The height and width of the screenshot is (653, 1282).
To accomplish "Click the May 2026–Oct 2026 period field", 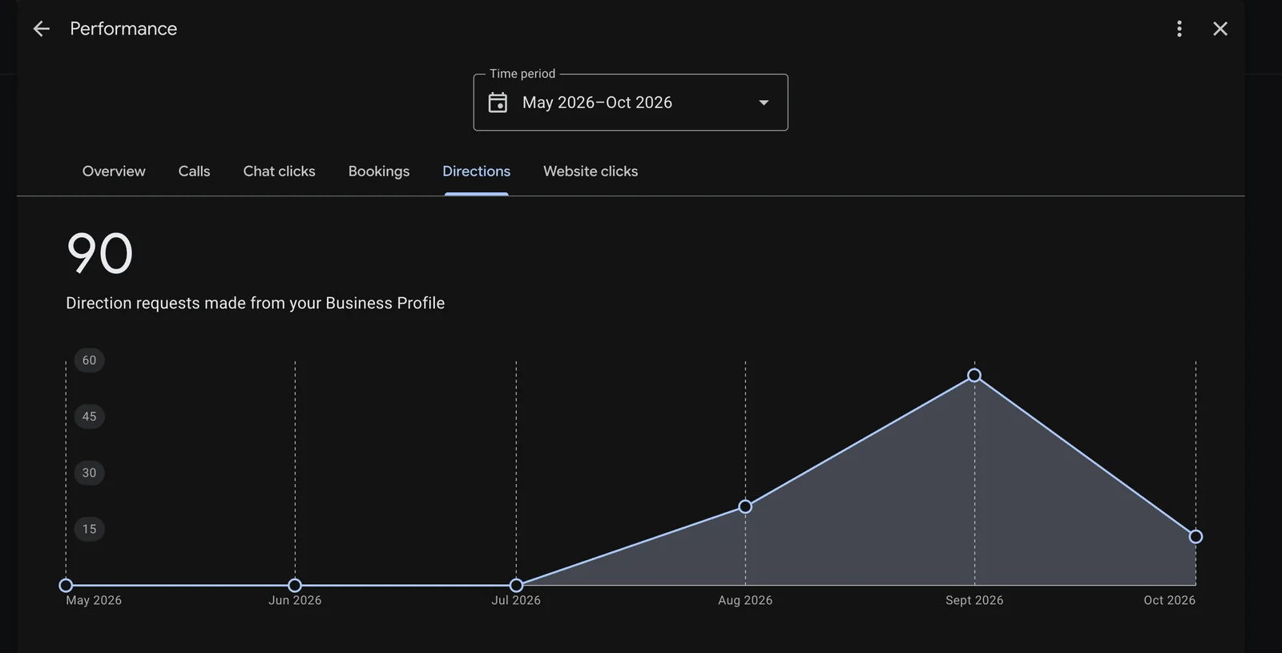I will [x=631, y=103].
